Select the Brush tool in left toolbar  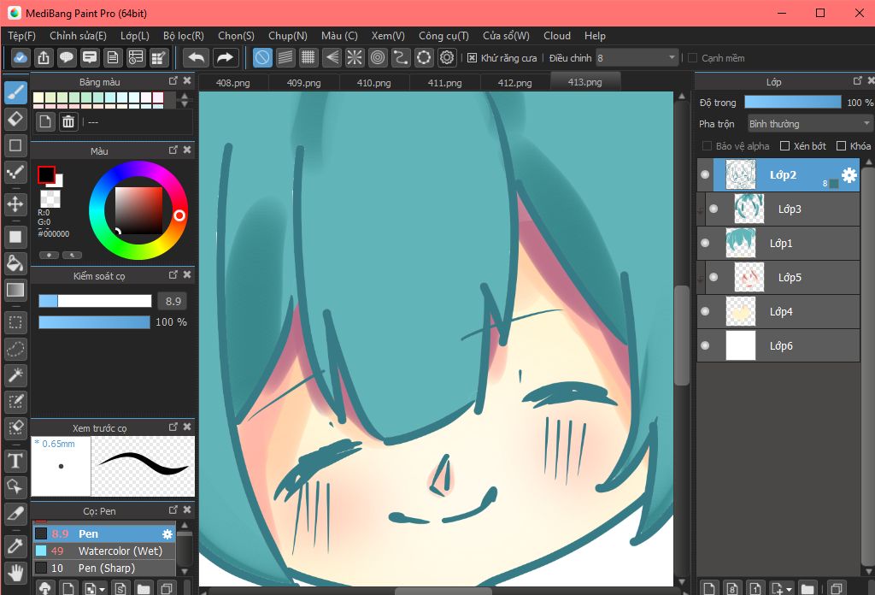pyautogui.click(x=15, y=92)
